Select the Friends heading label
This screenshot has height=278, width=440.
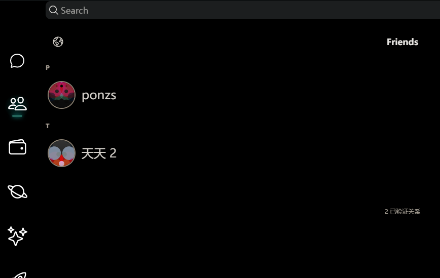pyautogui.click(x=402, y=42)
